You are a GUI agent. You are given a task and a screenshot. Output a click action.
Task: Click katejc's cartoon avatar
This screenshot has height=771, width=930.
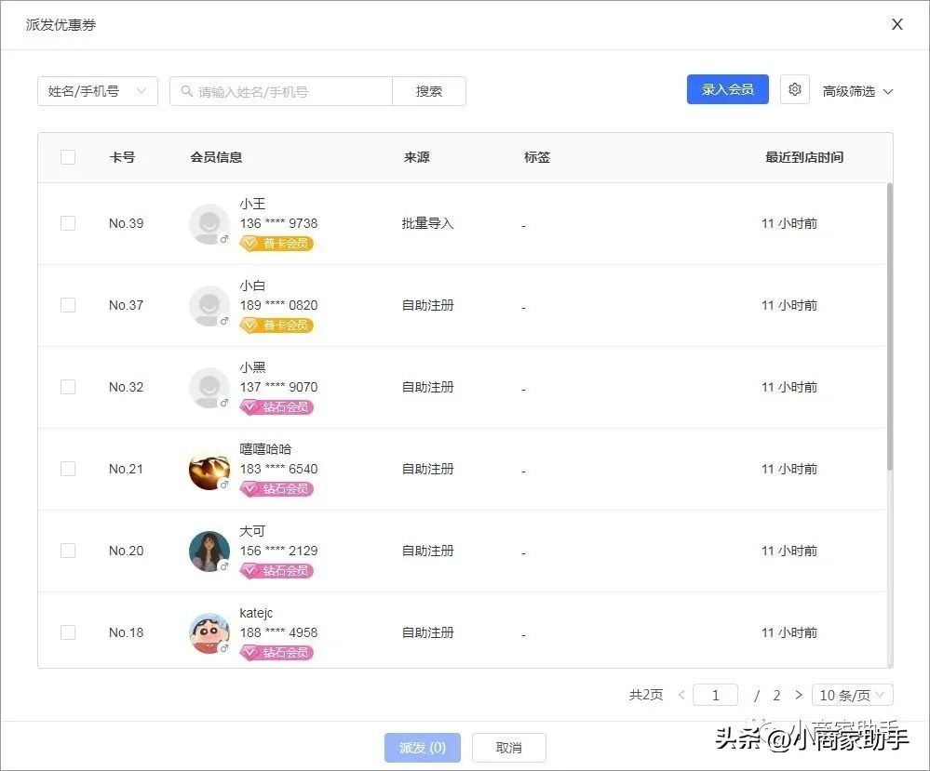point(209,633)
